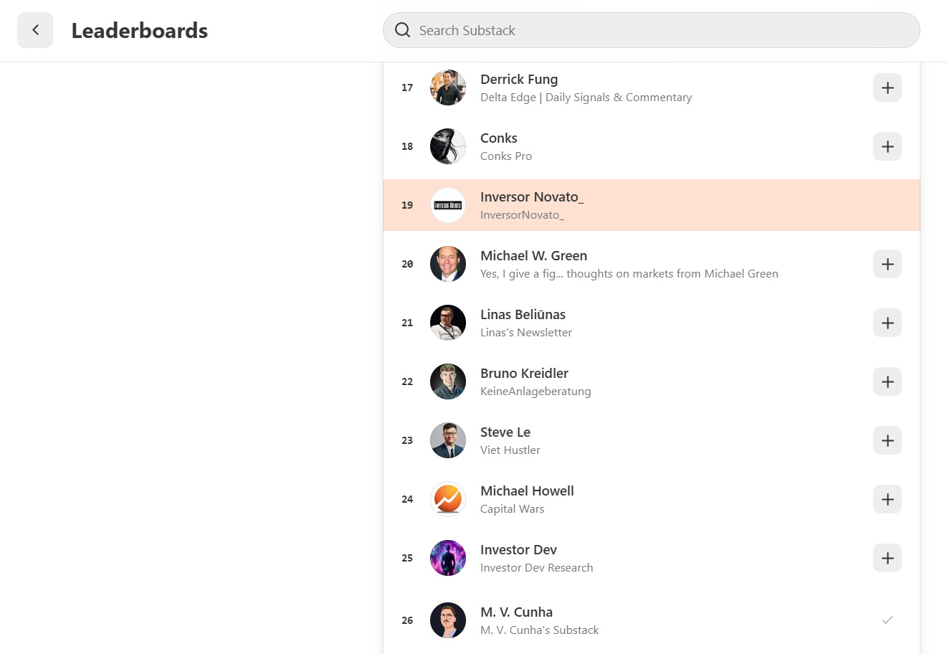Screen dimensions: 947x654
Task: Click 'Yes, I give a fig...' description
Action: [x=629, y=274]
